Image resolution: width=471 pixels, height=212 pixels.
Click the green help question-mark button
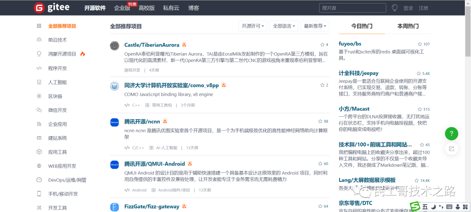pos(451,134)
